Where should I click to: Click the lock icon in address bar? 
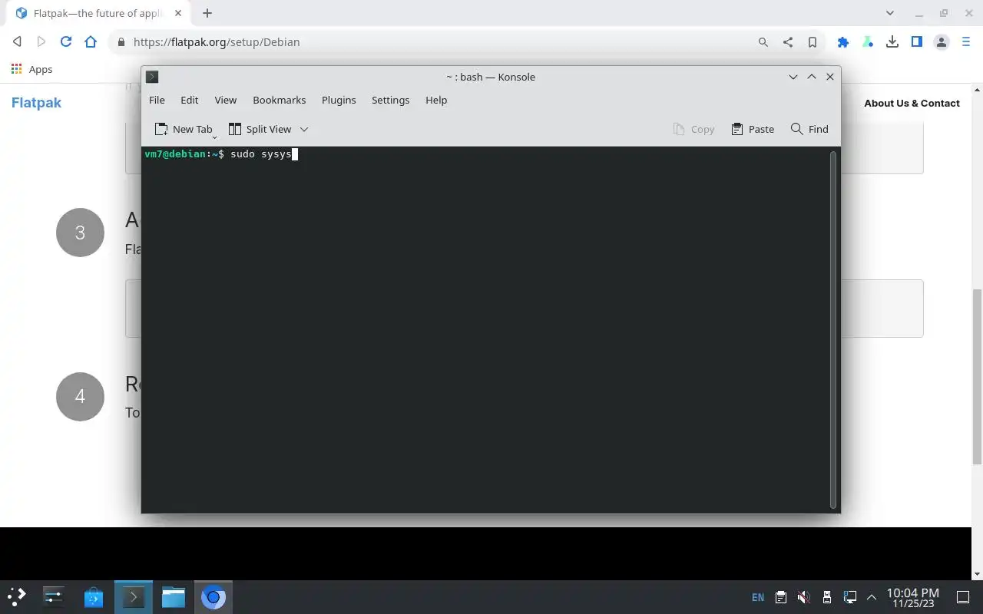pyautogui.click(x=121, y=42)
